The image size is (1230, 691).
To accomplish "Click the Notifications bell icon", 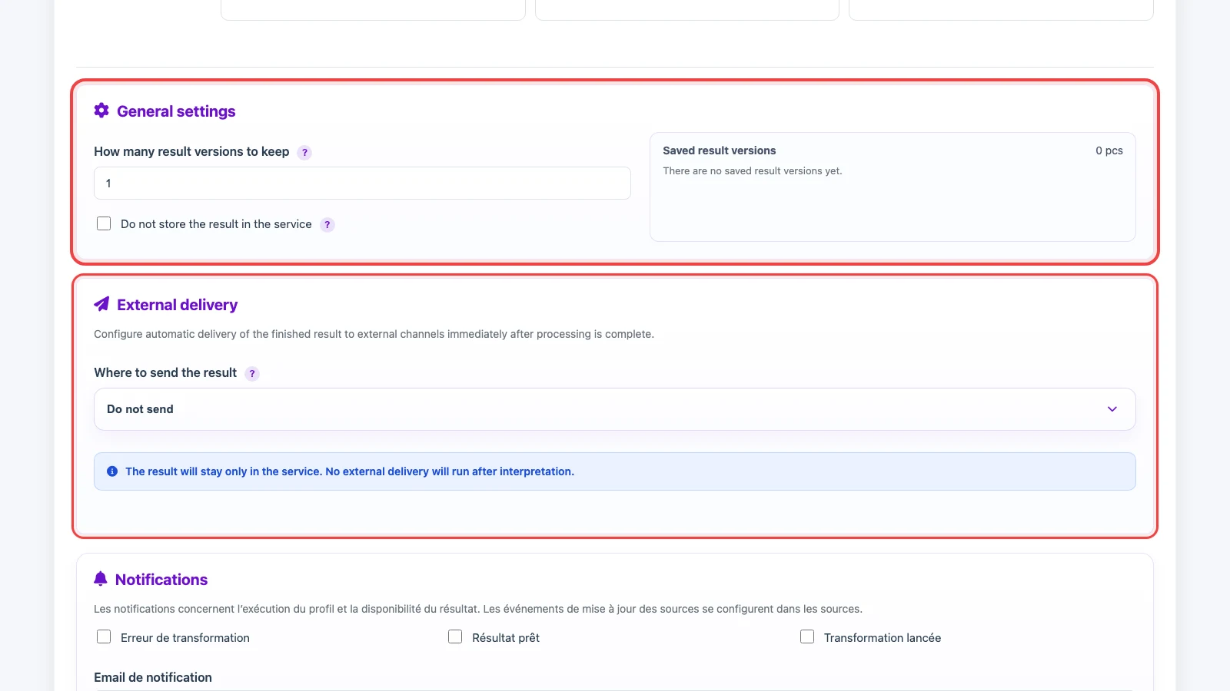I will point(101,579).
